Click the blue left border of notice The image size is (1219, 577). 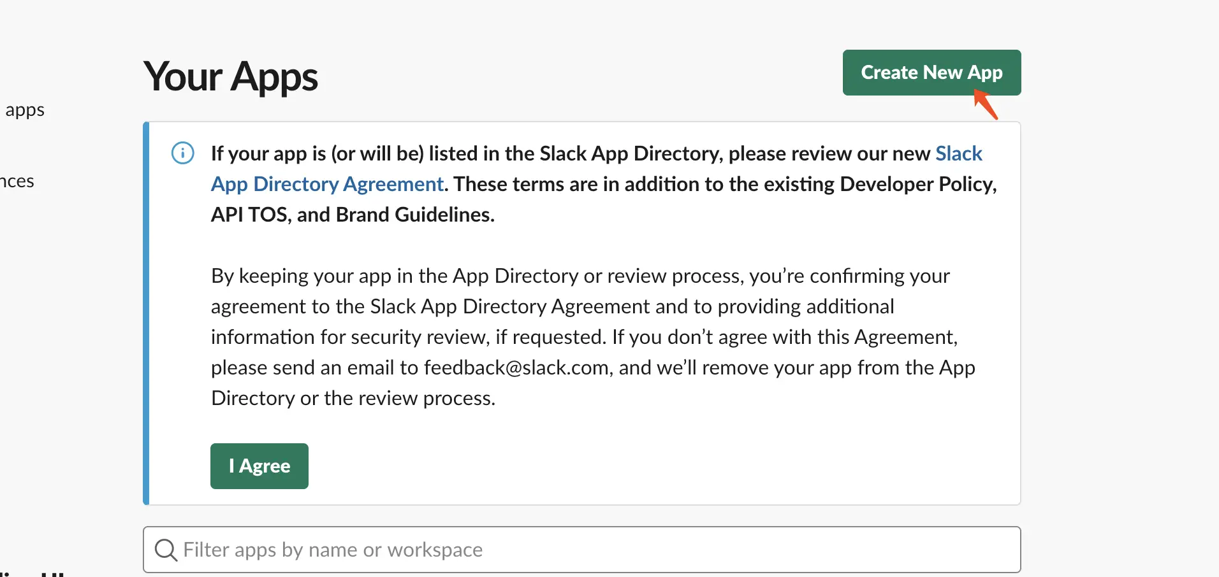click(x=146, y=313)
